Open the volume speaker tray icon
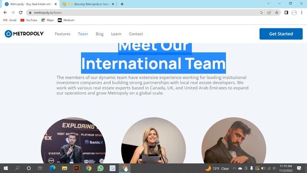 click(274, 168)
